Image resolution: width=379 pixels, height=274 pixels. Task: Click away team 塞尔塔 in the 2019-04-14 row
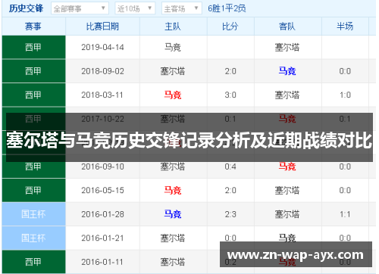(x=287, y=47)
